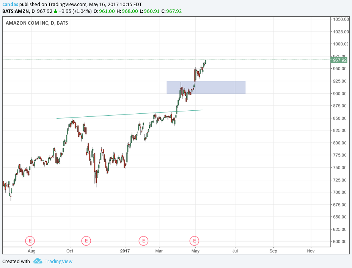352x268 pixels.
Task: Click the Oct label on time axis
Action: point(70,251)
